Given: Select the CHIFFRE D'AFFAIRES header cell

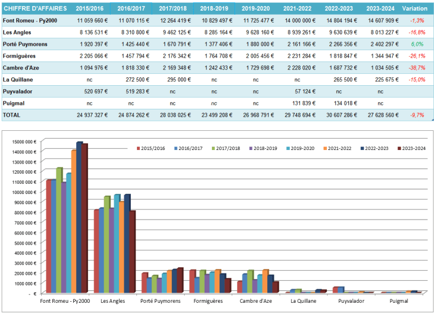Looking at the screenshot, I should (x=36, y=9).
